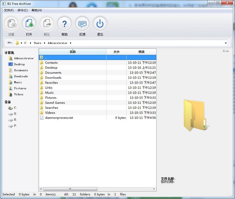Select the Saved Games folder row
This screenshot has width=235, height=199.
coord(55,103)
